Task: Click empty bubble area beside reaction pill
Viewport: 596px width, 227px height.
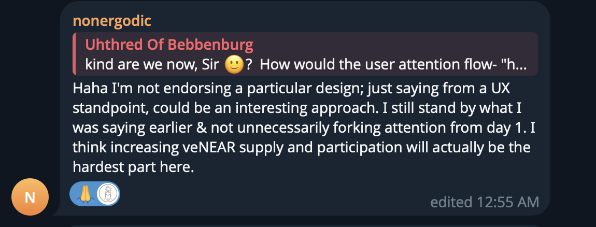Action: point(266,194)
